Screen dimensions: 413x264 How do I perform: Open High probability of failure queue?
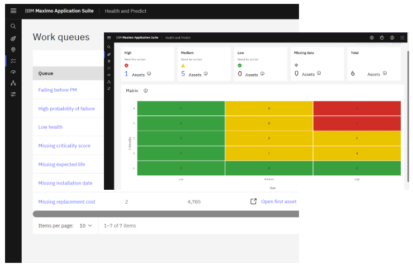(67, 109)
